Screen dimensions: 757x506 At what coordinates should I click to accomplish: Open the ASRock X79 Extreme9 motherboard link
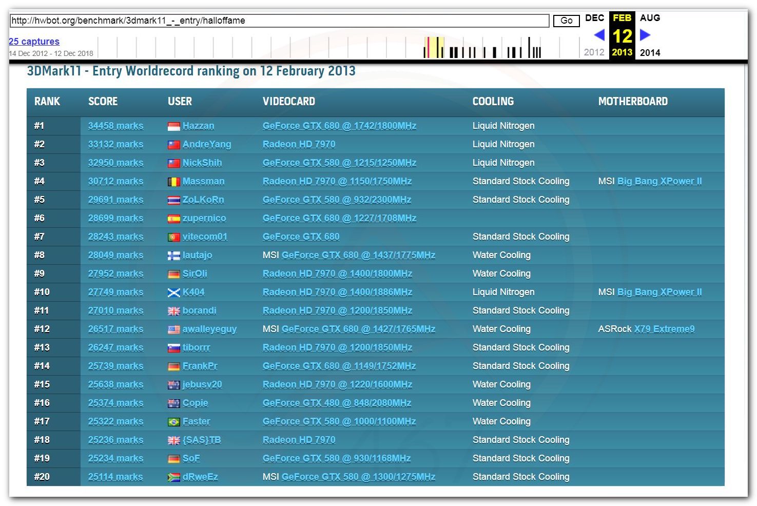664,329
